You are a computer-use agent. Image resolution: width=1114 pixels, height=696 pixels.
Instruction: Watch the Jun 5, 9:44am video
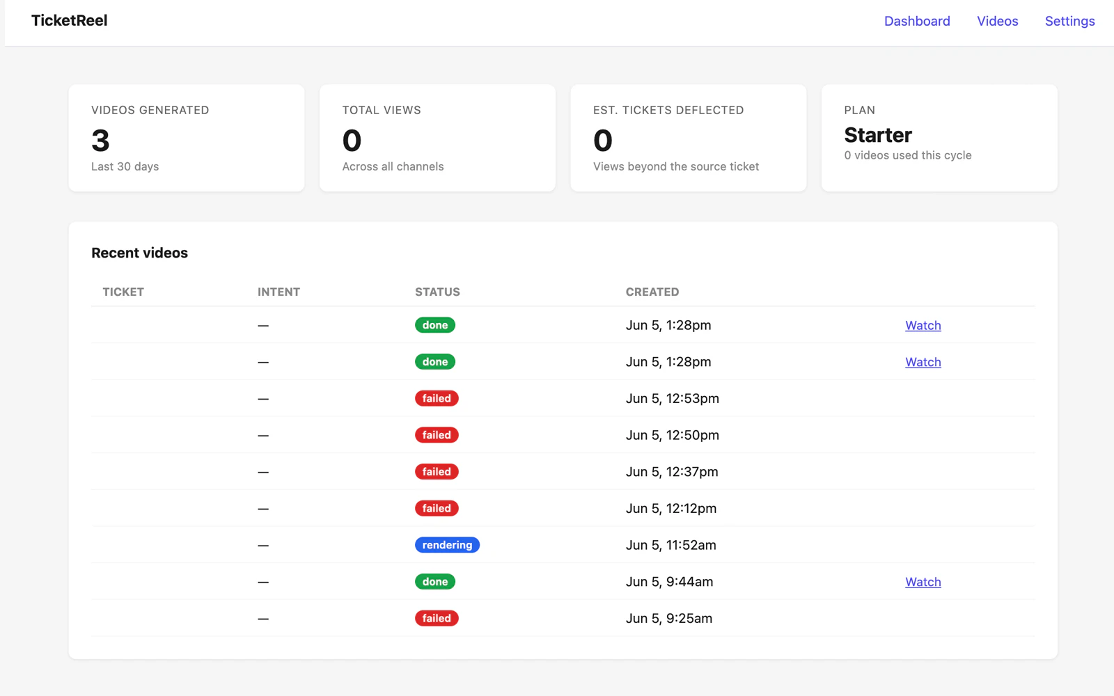[x=923, y=582]
